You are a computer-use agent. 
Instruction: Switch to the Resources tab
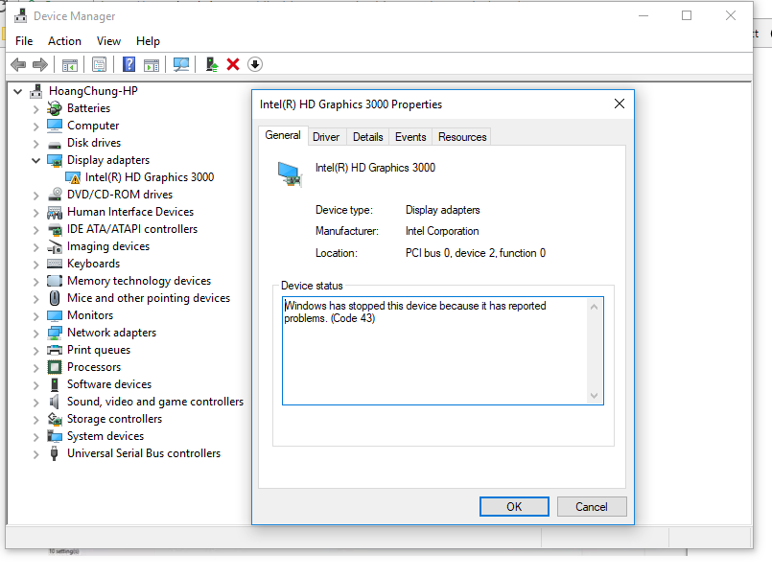(462, 137)
